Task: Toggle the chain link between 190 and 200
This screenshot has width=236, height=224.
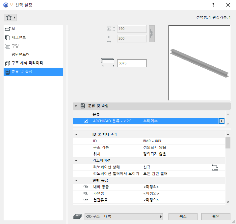Action: click(152, 34)
